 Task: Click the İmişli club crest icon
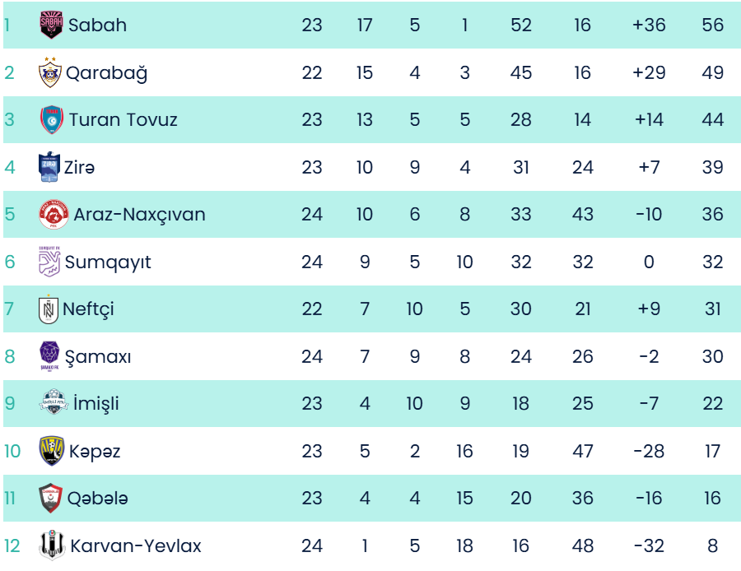click(x=54, y=404)
